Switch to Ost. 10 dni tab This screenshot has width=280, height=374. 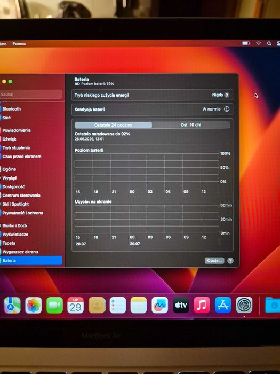[x=191, y=124]
